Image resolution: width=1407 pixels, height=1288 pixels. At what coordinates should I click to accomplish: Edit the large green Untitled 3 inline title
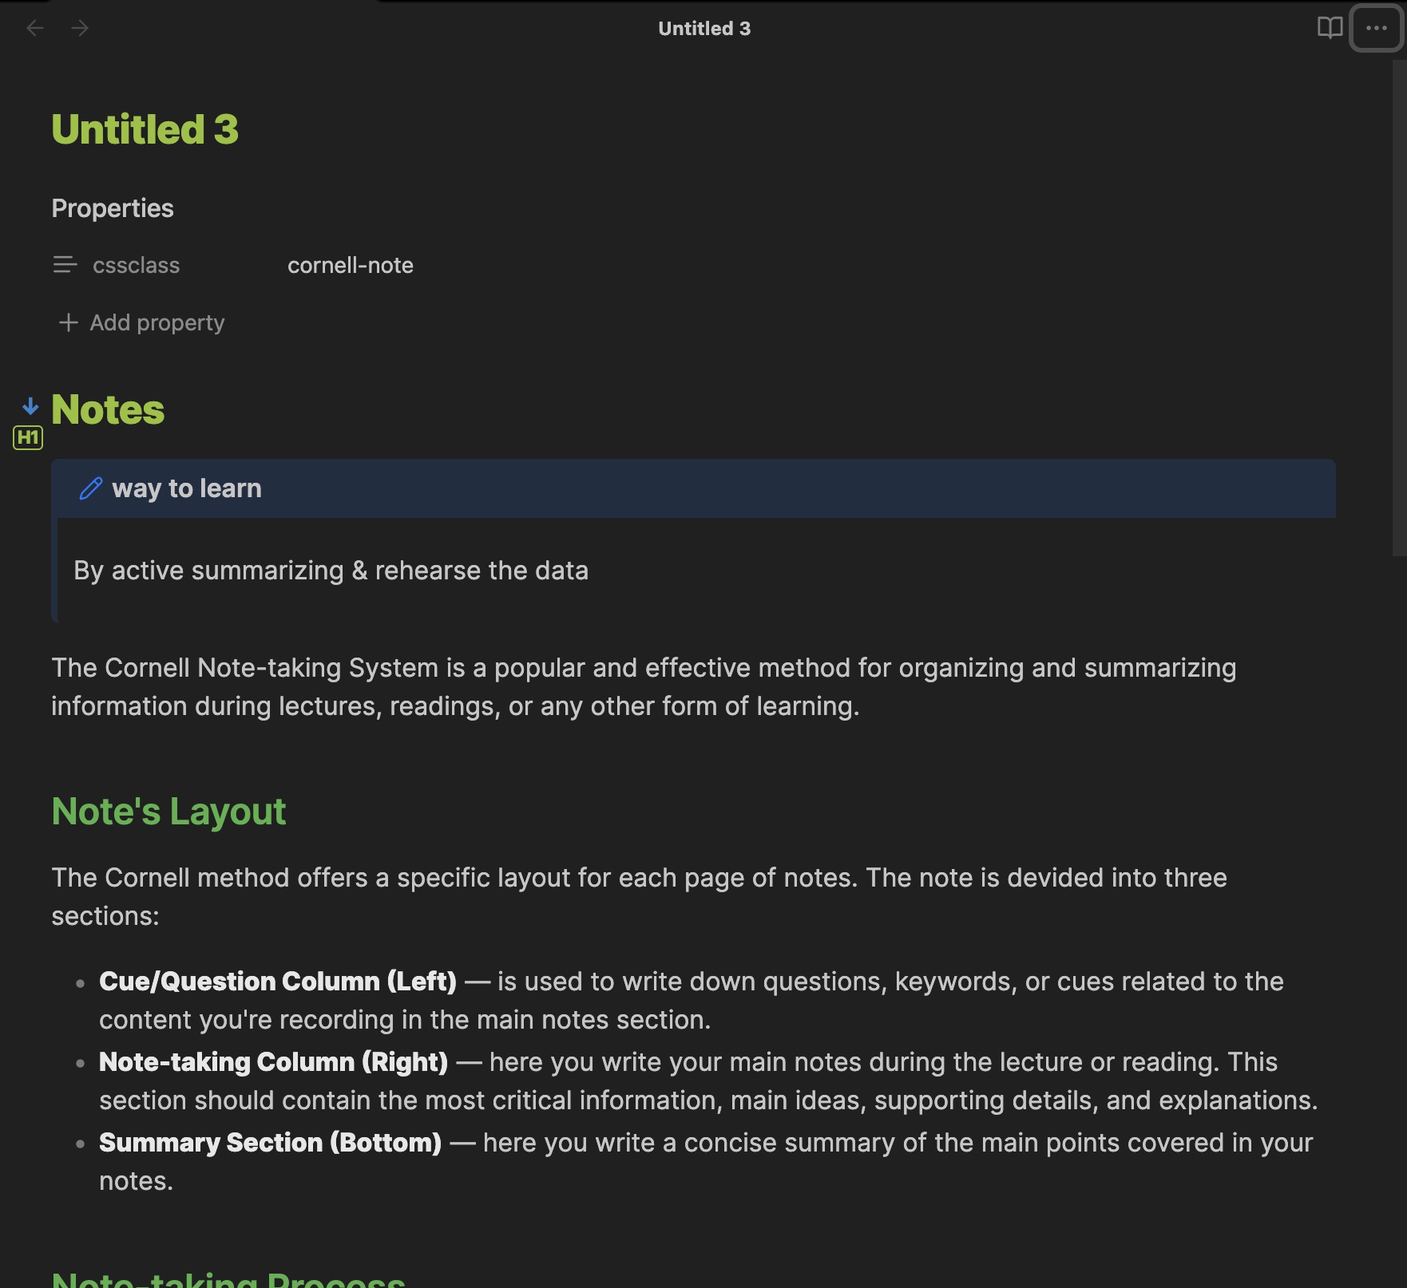pos(145,129)
